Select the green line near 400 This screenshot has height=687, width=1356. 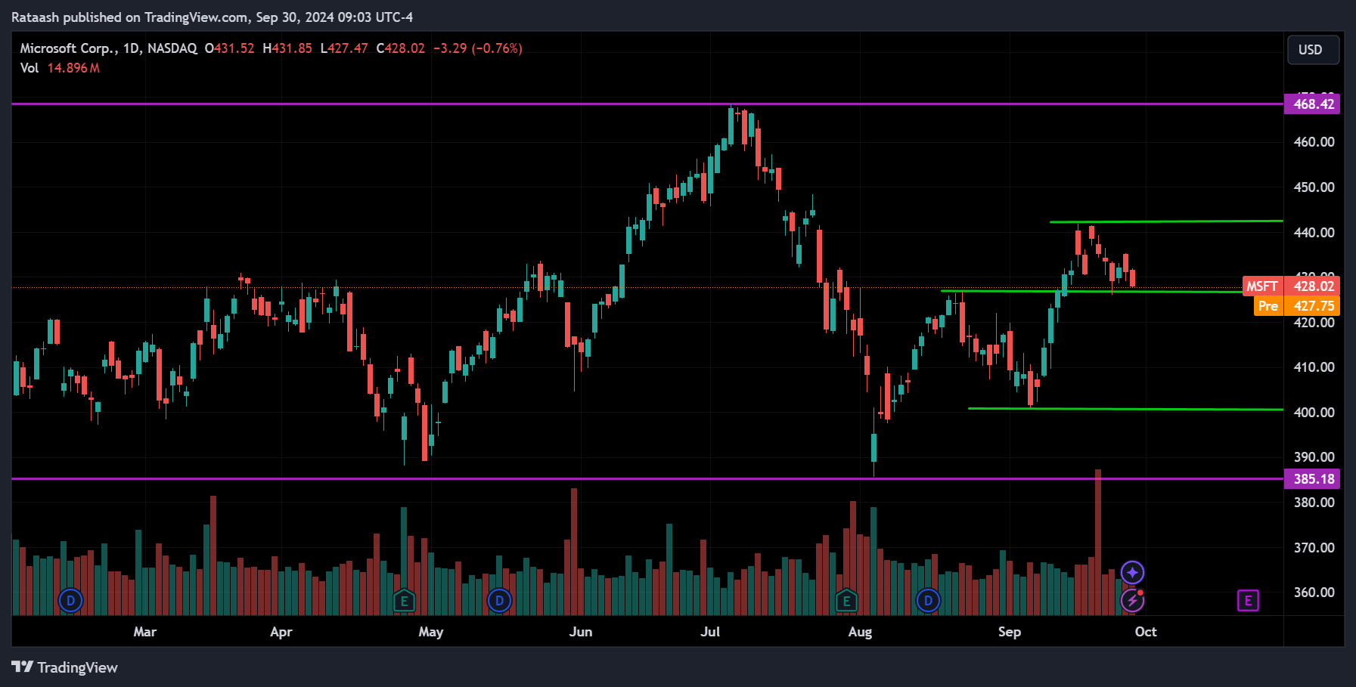(x=1125, y=409)
